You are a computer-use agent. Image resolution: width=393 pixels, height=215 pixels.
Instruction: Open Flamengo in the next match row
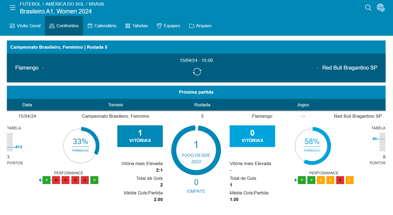tap(262, 116)
